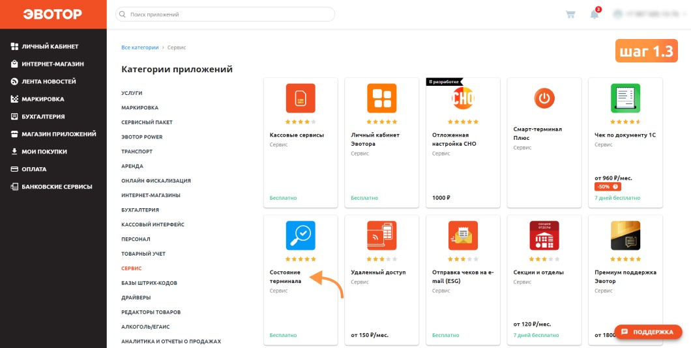
Task: Click the discount question mark badge
Action: 616,187
